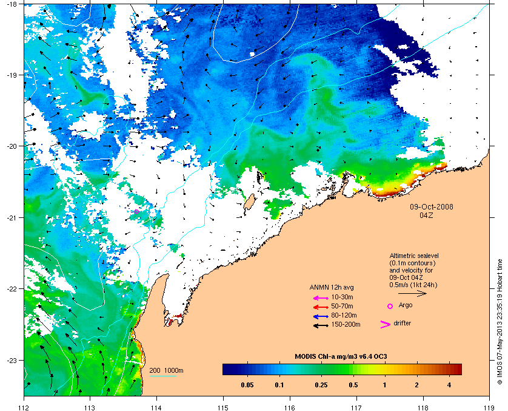Screen dimensions: 508x411
Task: Click the latitude axis label -23
Action: click(x=11, y=360)
